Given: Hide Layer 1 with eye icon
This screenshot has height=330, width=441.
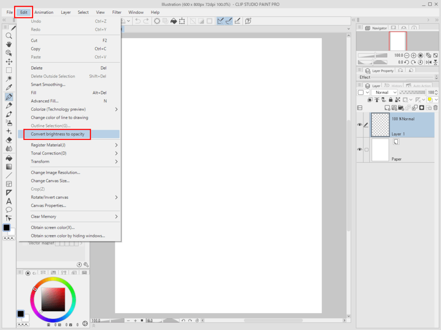Looking at the screenshot, I should pos(360,125).
